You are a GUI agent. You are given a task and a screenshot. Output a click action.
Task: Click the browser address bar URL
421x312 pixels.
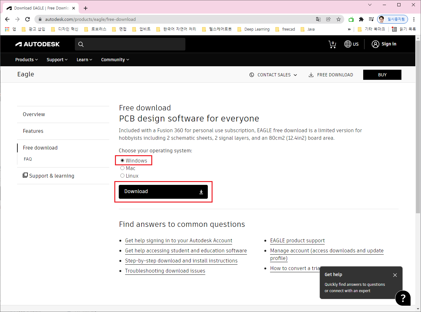[x=90, y=19]
